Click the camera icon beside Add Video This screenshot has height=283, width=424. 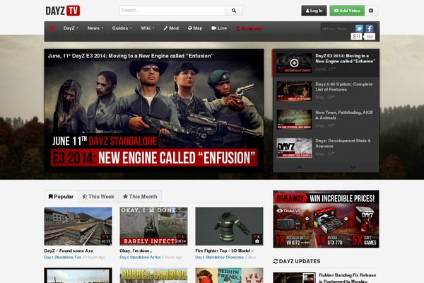point(371,11)
